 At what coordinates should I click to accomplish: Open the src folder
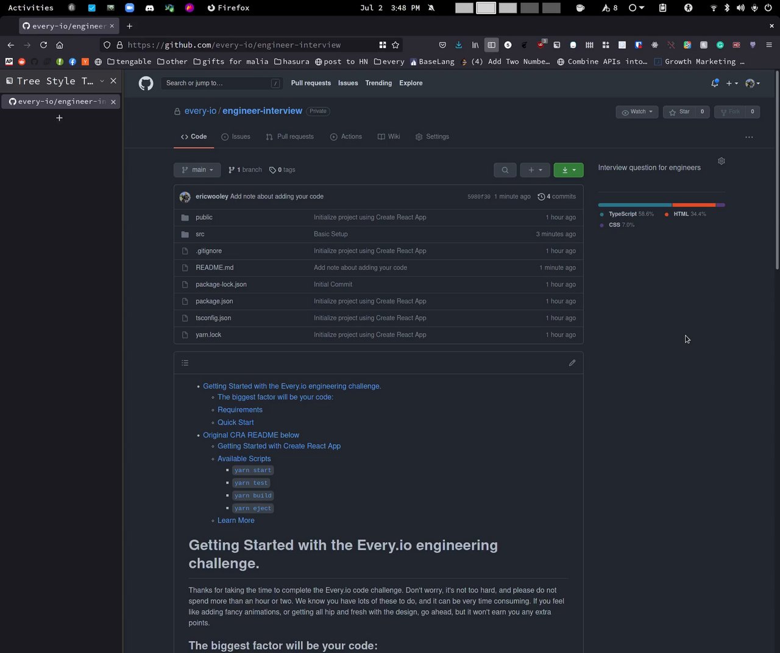(200, 235)
